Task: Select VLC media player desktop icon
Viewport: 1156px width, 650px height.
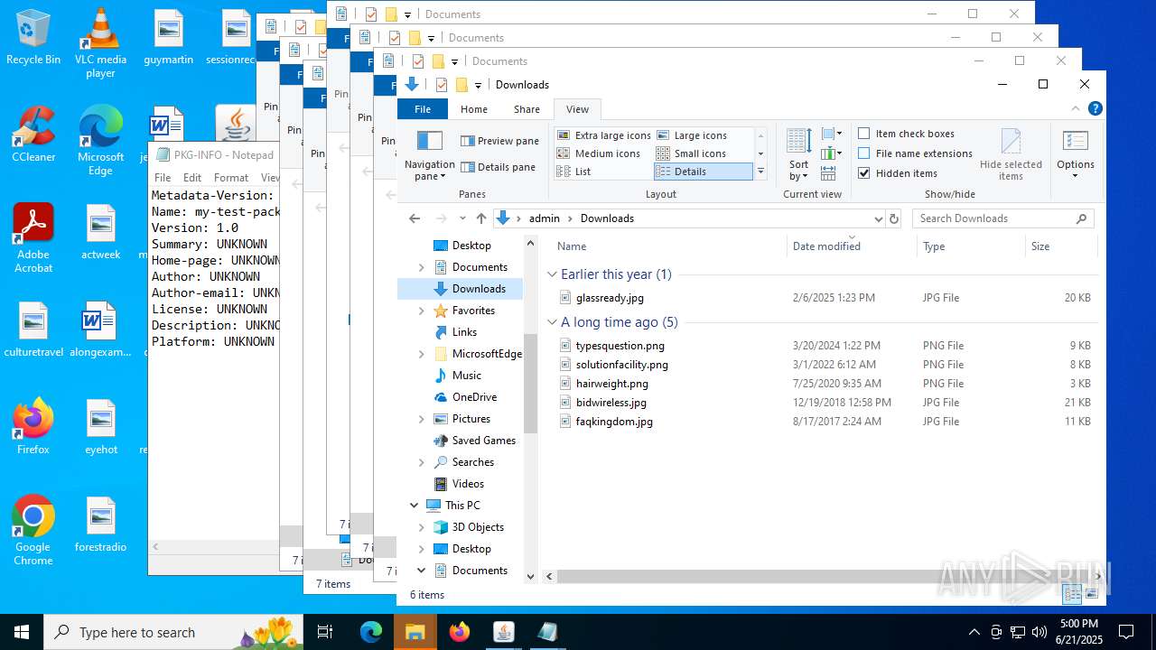Action: (100, 43)
